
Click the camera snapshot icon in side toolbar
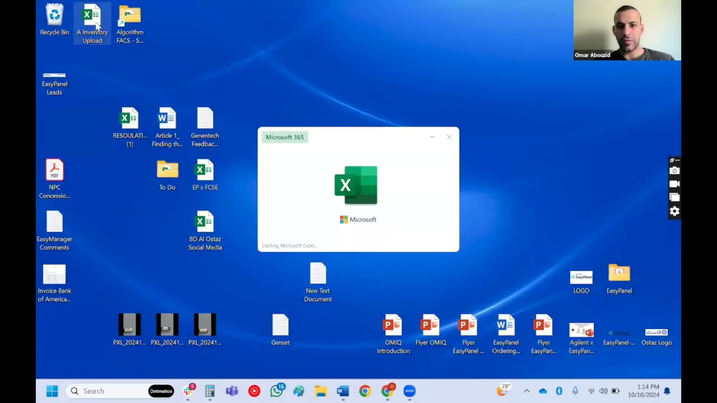point(674,171)
